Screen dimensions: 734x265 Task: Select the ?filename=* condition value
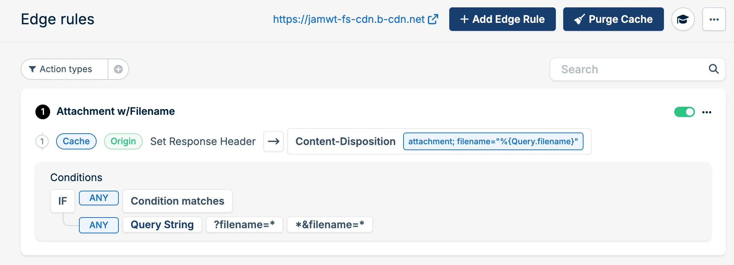point(244,225)
